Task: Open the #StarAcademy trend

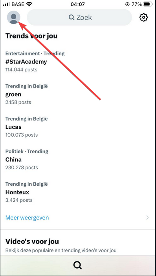Action: click(x=78, y=61)
